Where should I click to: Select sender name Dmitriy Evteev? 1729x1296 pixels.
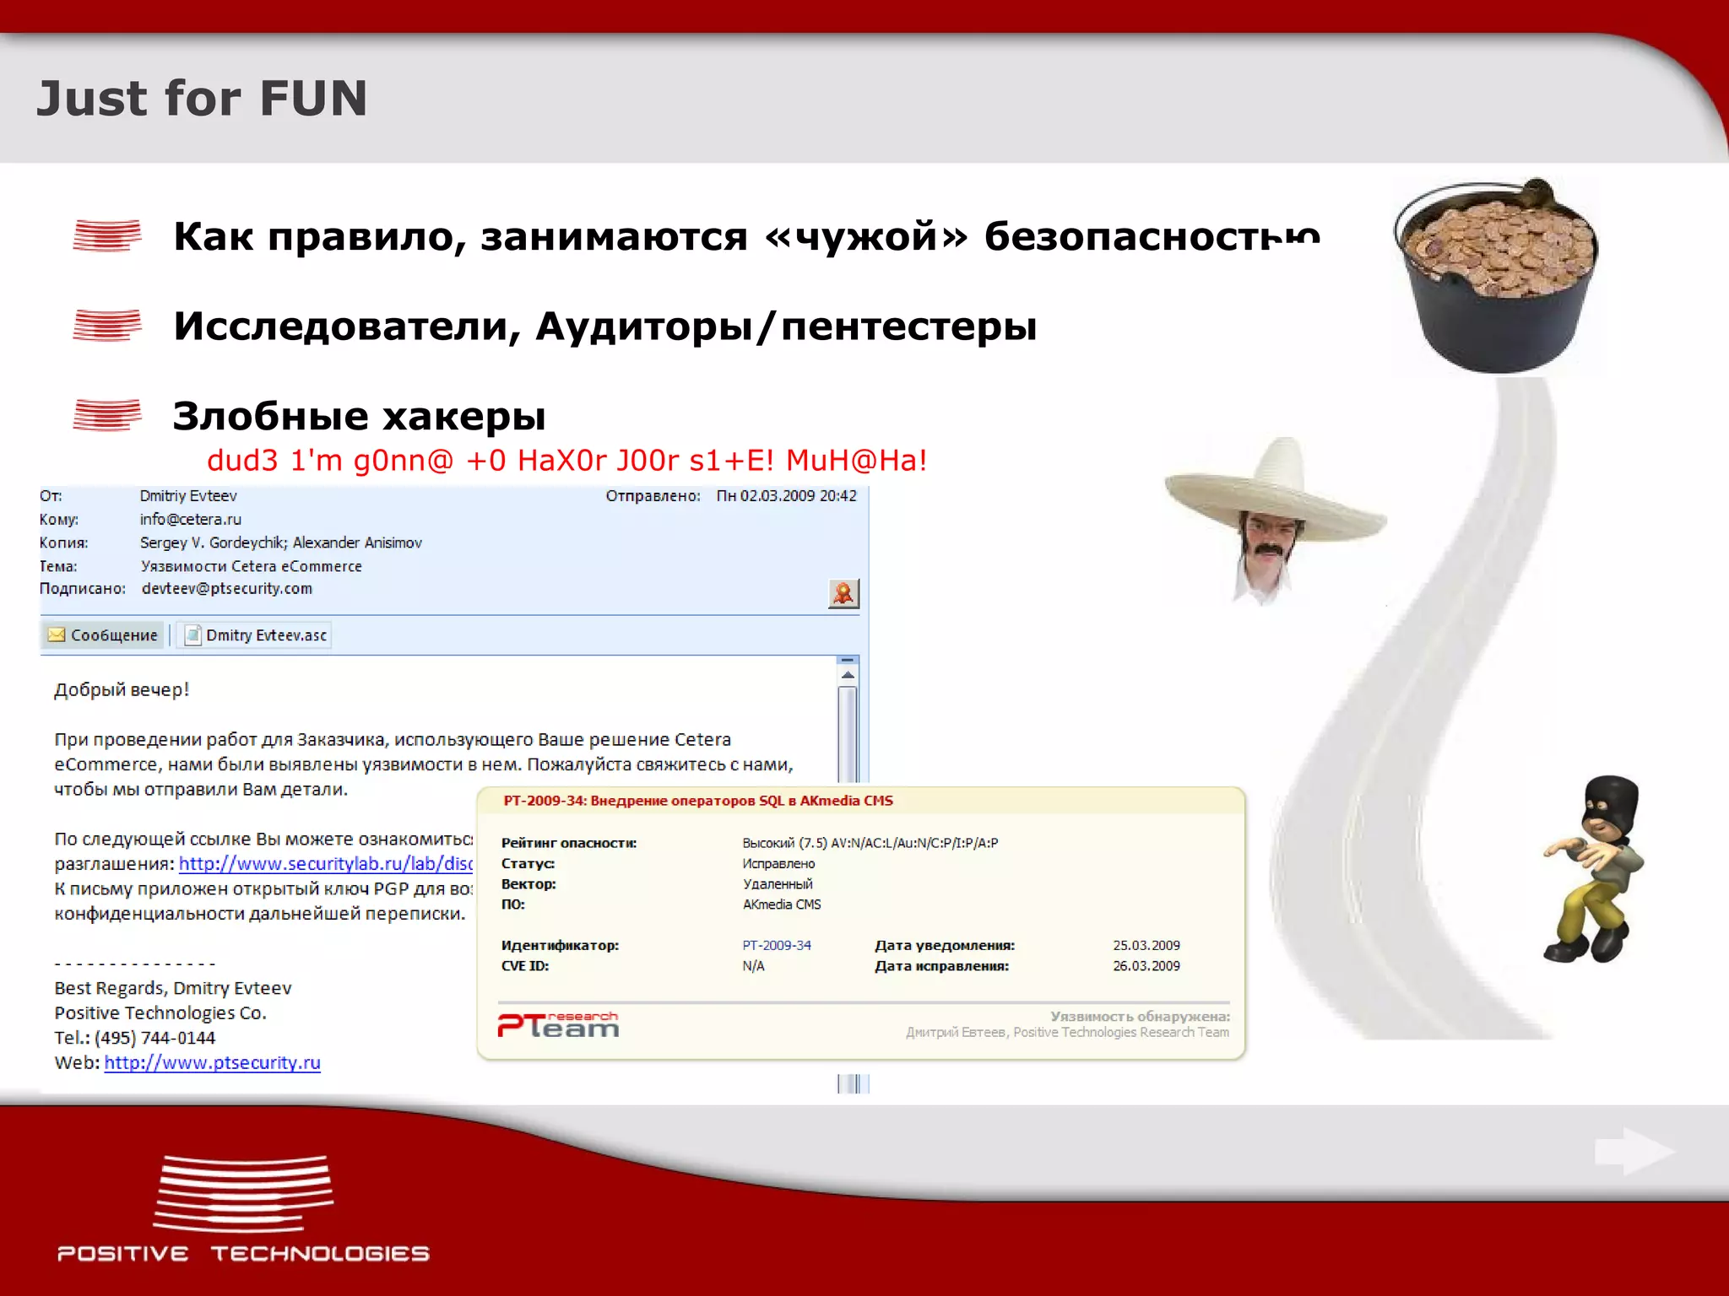click(x=188, y=495)
